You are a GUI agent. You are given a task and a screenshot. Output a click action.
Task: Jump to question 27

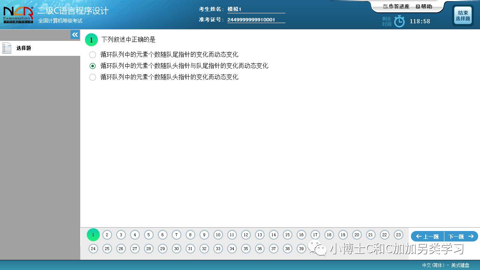pyautogui.click(x=135, y=249)
